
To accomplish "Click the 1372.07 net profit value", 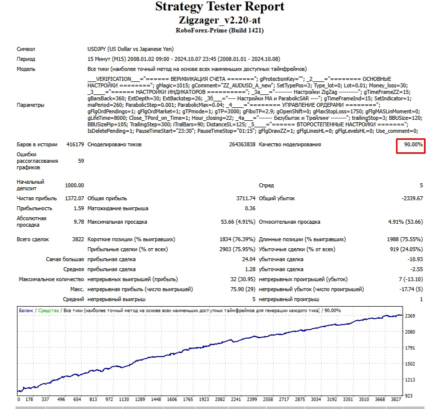I will point(74,198).
